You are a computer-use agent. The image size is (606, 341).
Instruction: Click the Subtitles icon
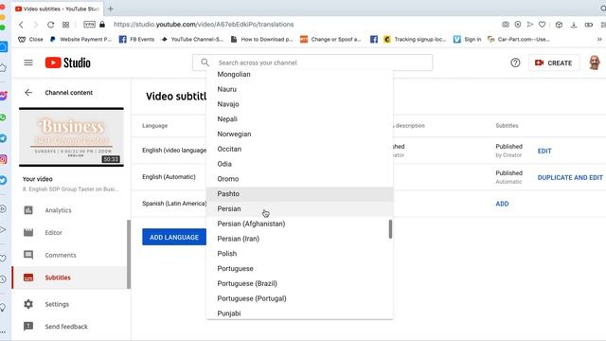click(x=28, y=278)
